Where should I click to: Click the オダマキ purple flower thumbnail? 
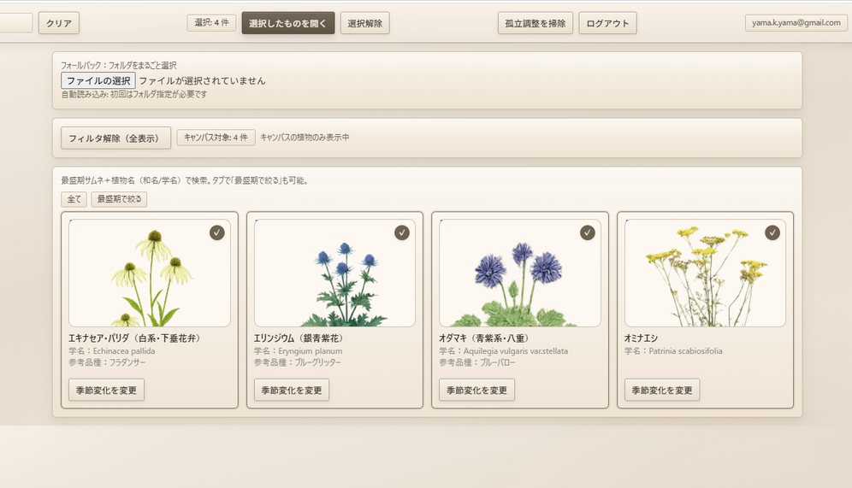(x=520, y=273)
